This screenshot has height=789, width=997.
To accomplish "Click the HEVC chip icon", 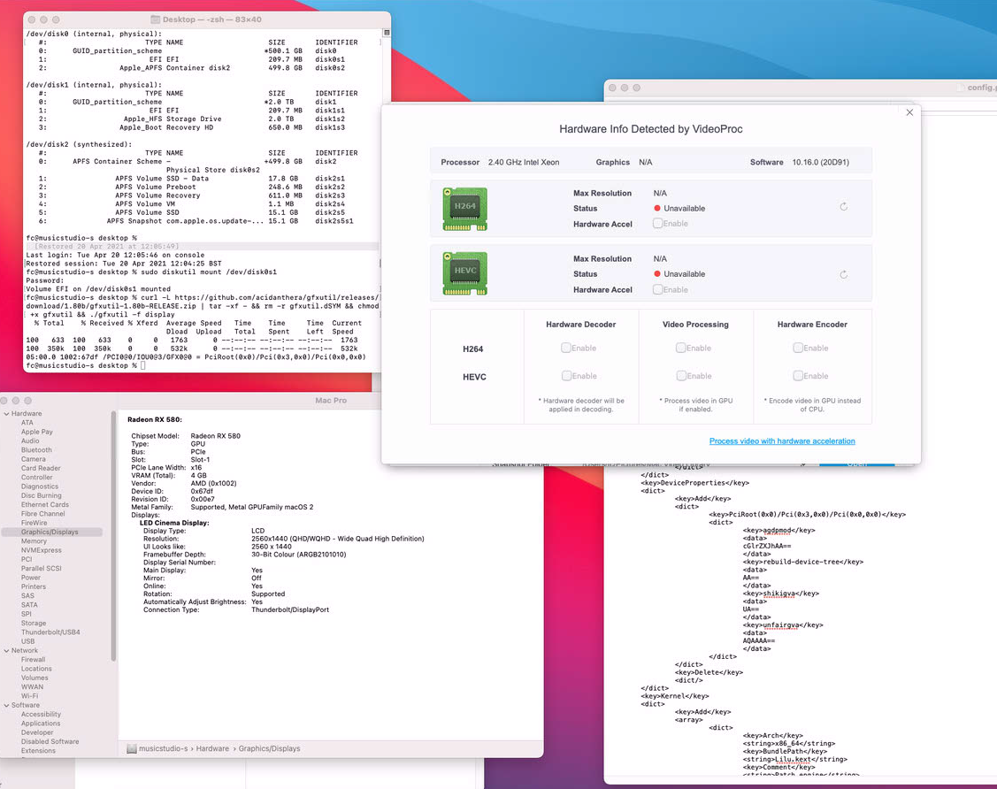I will click(x=464, y=273).
